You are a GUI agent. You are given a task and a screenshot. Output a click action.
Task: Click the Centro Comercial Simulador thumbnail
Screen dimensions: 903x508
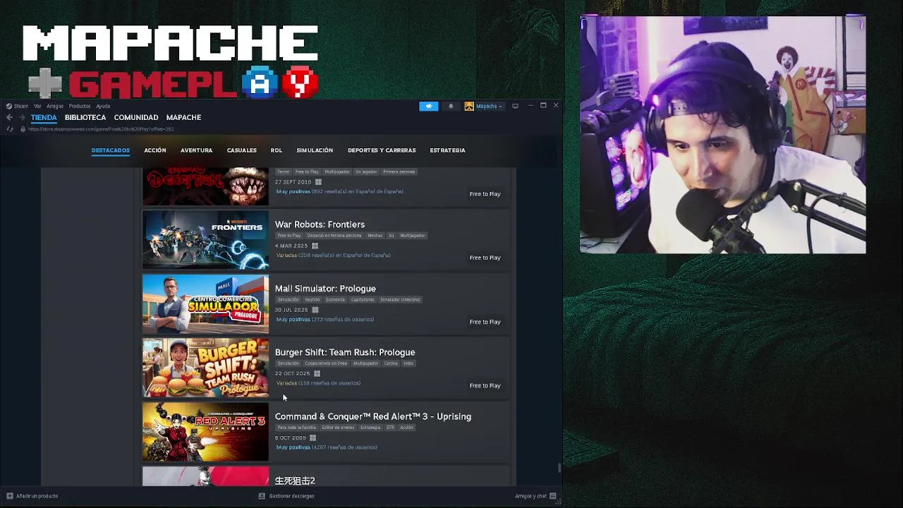tap(205, 304)
